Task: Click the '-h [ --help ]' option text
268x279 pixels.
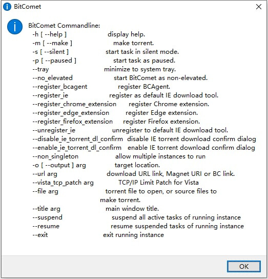Action: (49, 34)
